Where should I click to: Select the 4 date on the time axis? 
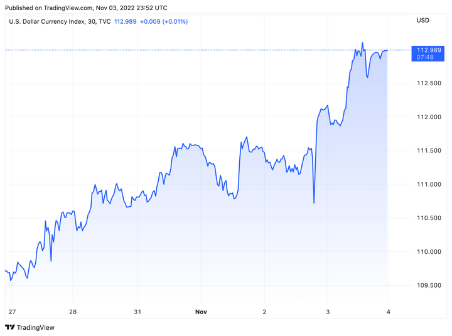coord(388,312)
